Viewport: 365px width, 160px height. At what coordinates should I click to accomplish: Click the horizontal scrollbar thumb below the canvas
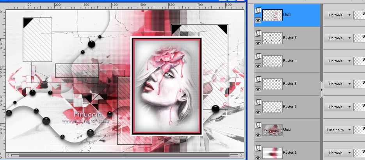tap(124, 155)
